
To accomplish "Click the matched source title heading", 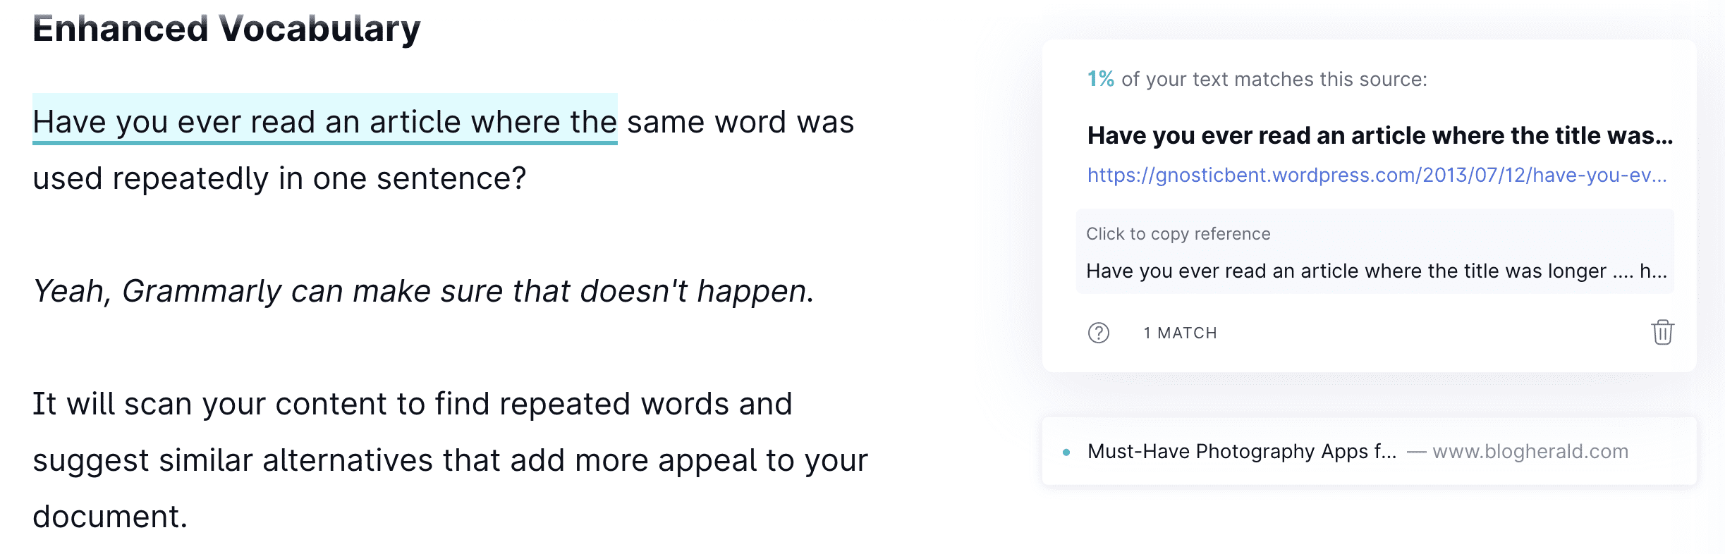I will point(1379,135).
